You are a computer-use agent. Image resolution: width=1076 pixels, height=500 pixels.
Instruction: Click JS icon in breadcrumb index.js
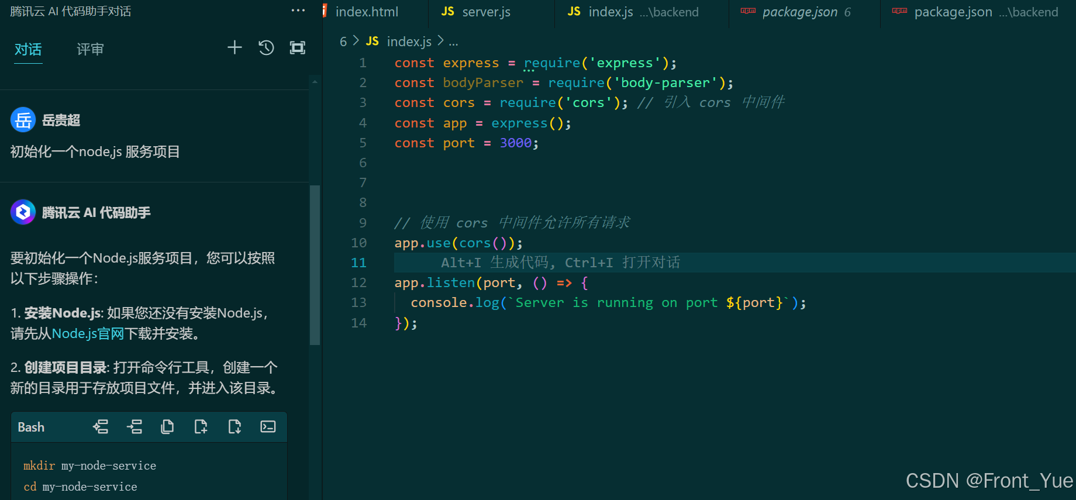click(372, 41)
